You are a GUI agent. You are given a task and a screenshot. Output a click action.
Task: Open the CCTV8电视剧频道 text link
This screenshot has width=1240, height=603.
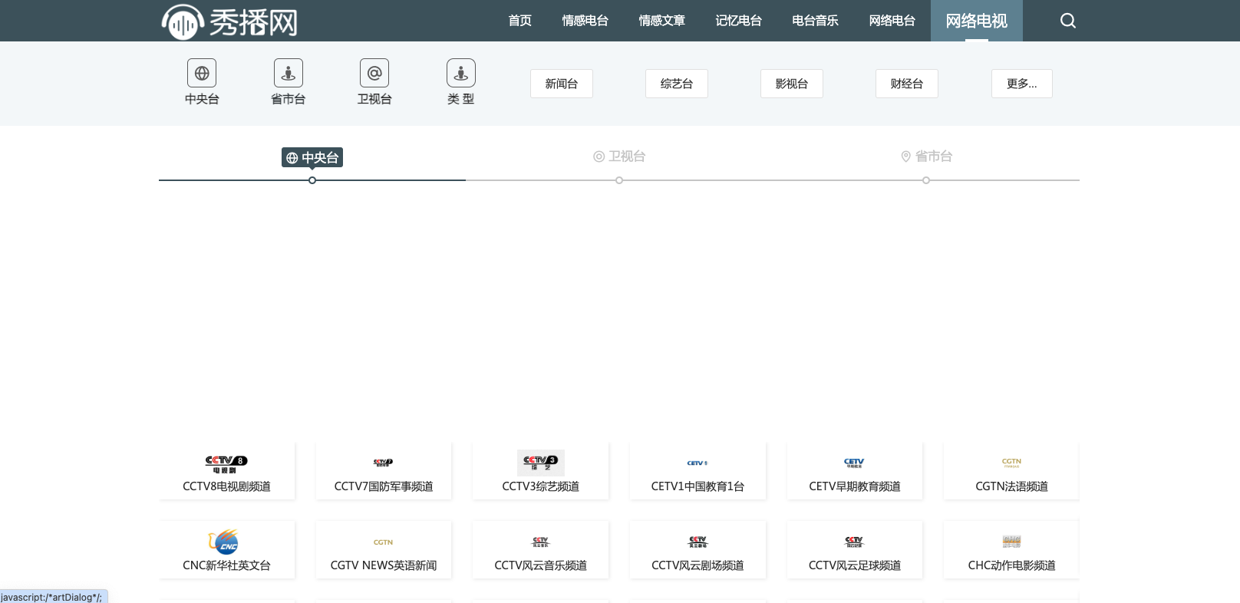coord(226,486)
